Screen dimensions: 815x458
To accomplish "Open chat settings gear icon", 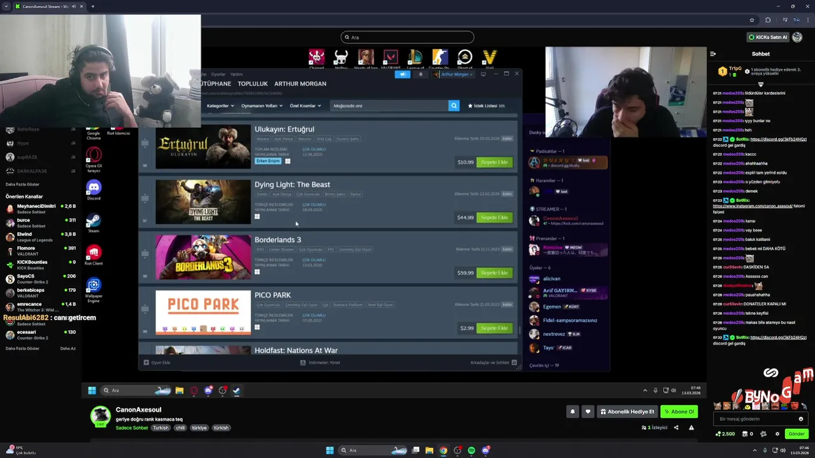I will click(777, 434).
